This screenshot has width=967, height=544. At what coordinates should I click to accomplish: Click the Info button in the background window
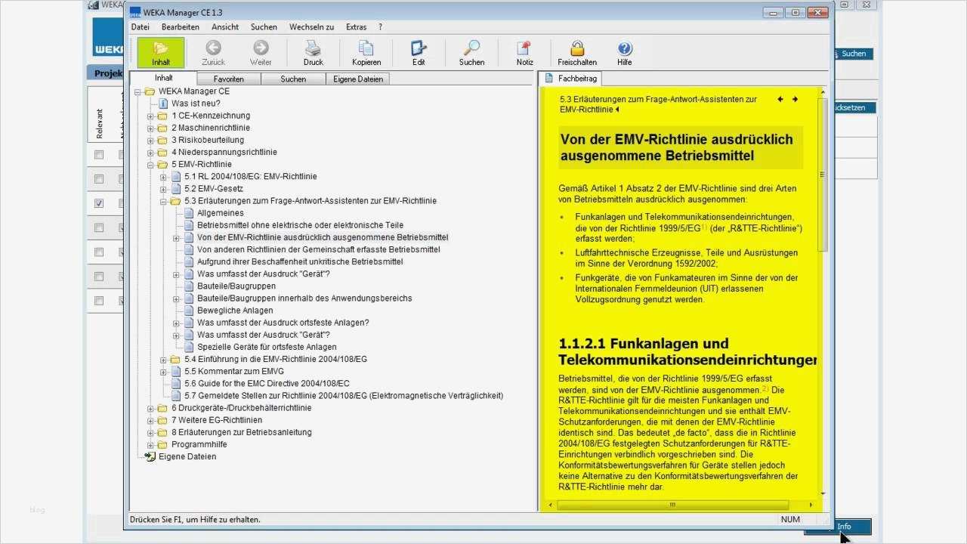pos(844,527)
